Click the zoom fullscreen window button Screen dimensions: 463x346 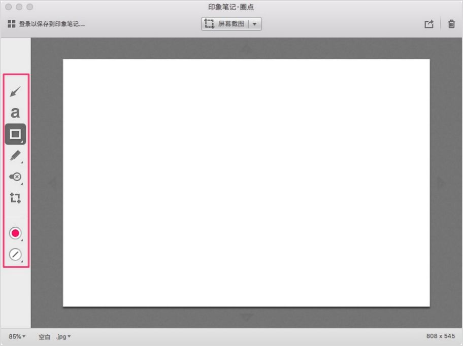30,7
